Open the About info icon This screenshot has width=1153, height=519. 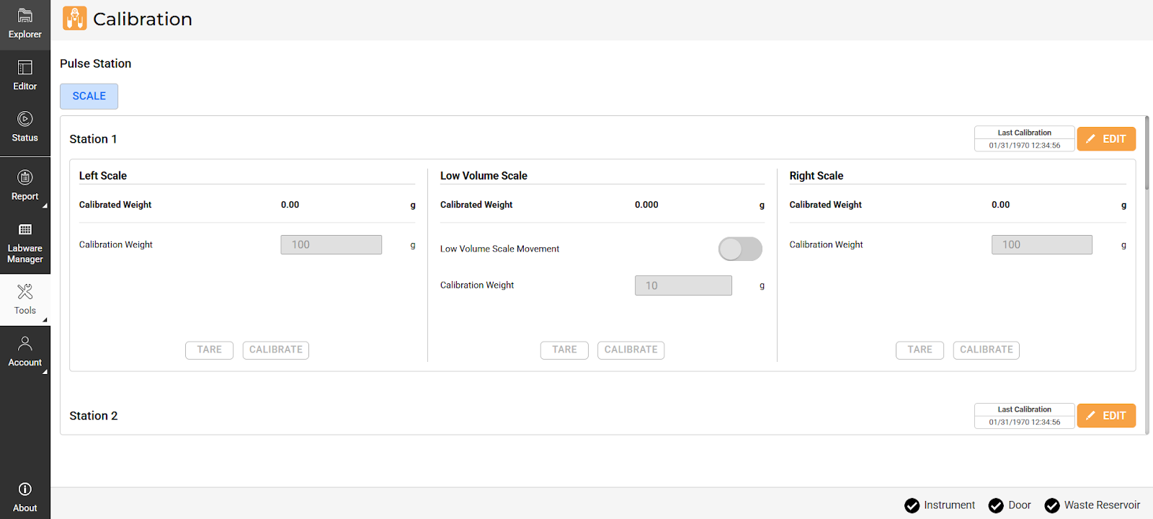[25, 497]
